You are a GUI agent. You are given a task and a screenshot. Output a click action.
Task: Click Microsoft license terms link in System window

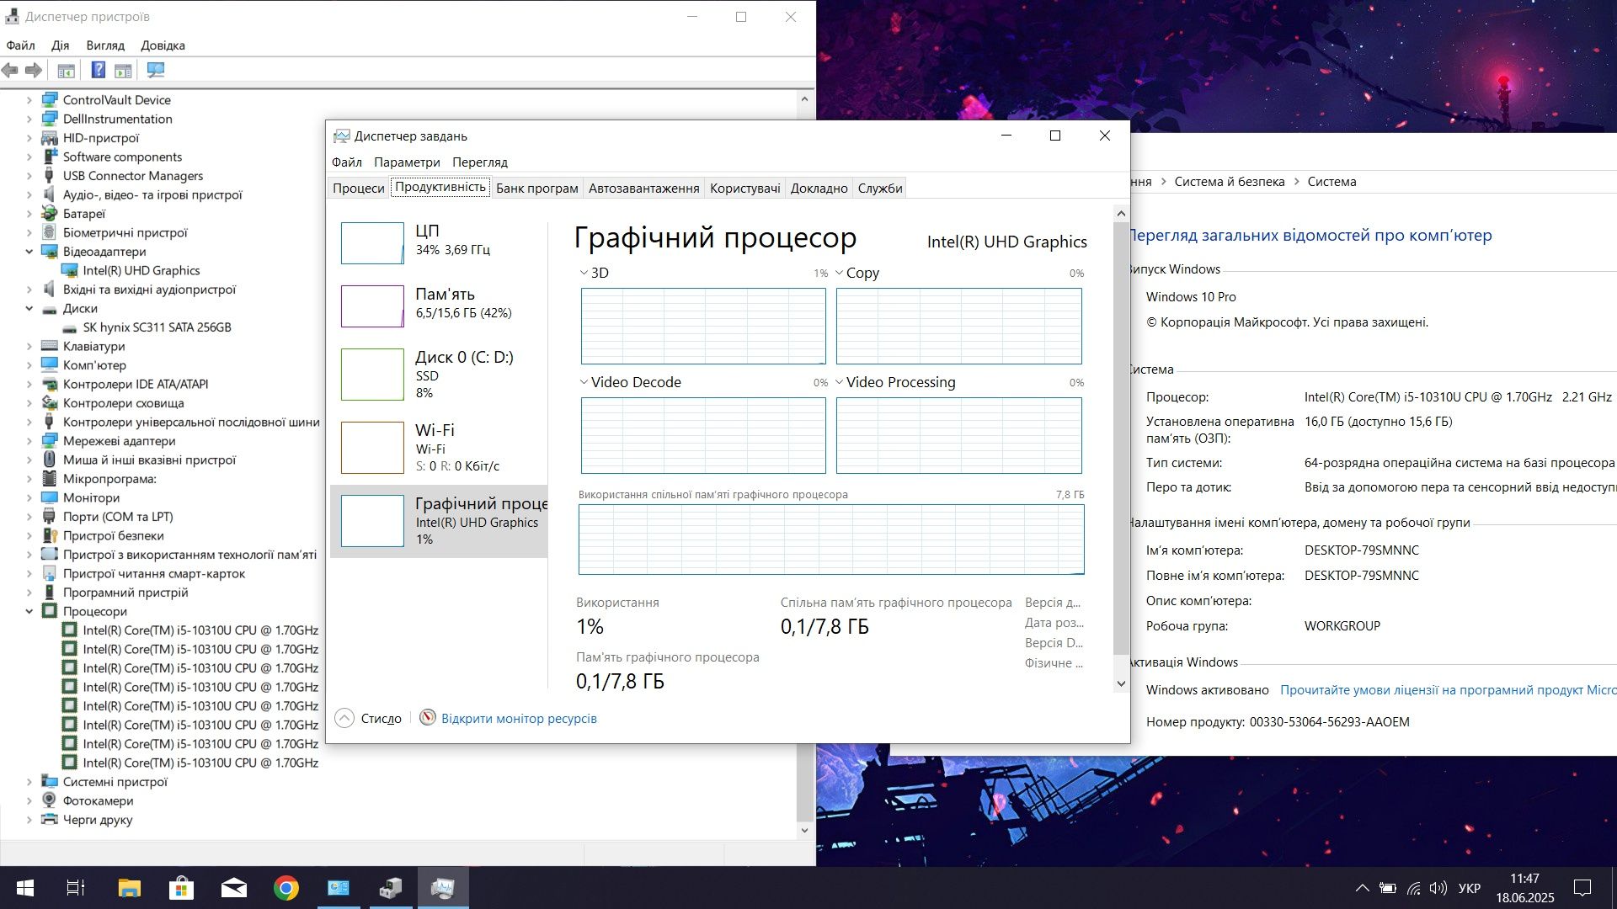1448,690
